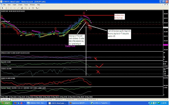
Task: Open the File menu
Action: pos(4,5)
